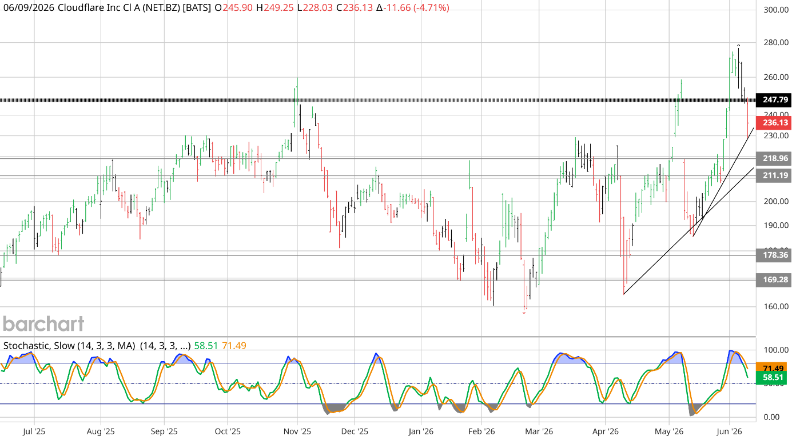Click the Aug '25 date axis label
The height and width of the screenshot is (440, 792).
(x=100, y=431)
